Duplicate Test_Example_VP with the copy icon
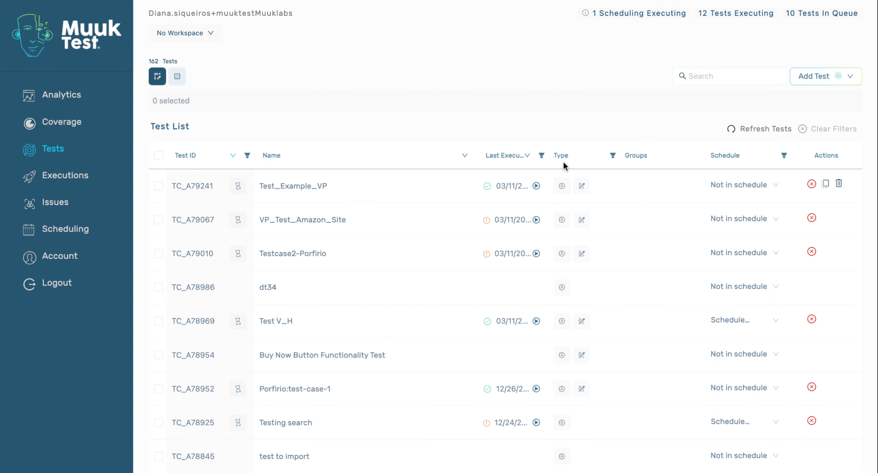This screenshot has width=878, height=473. 825,184
